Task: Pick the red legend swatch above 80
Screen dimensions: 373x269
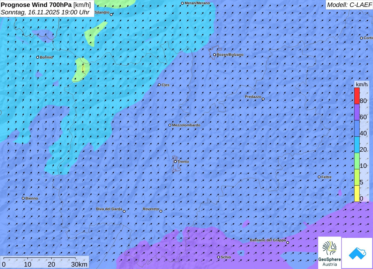Action: tap(357, 96)
